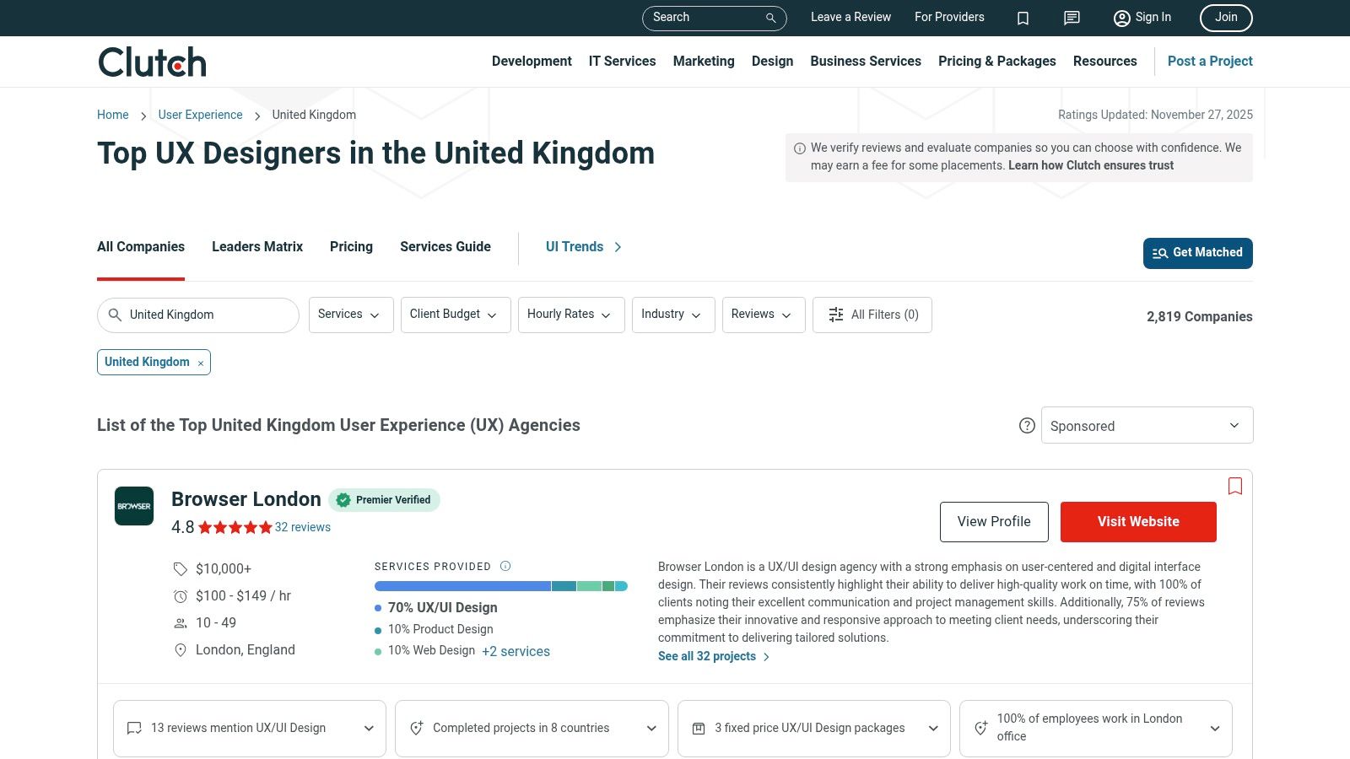
Task: Open saved bookmarks icon in header
Action: click(x=1023, y=18)
